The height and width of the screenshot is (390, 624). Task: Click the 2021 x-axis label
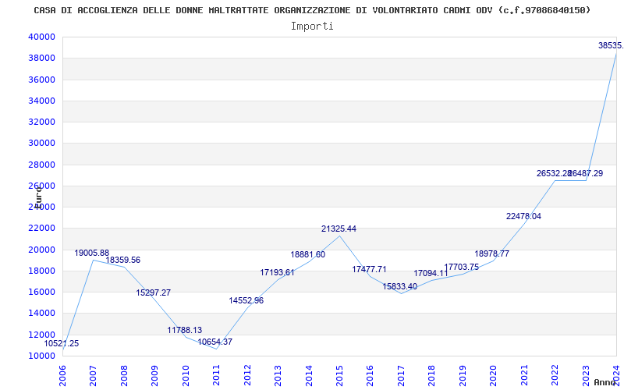(x=525, y=376)
